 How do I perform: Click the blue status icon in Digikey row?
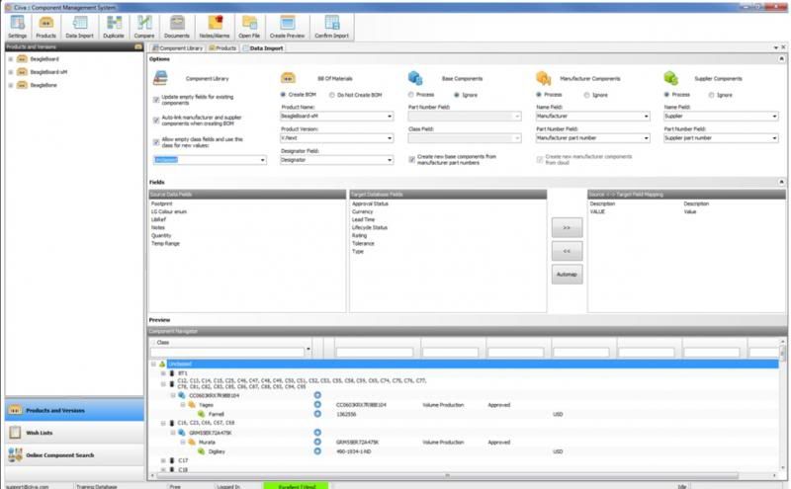point(317,450)
